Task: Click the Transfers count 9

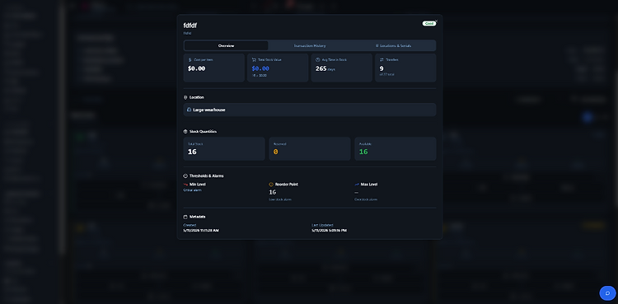Action: click(x=382, y=68)
